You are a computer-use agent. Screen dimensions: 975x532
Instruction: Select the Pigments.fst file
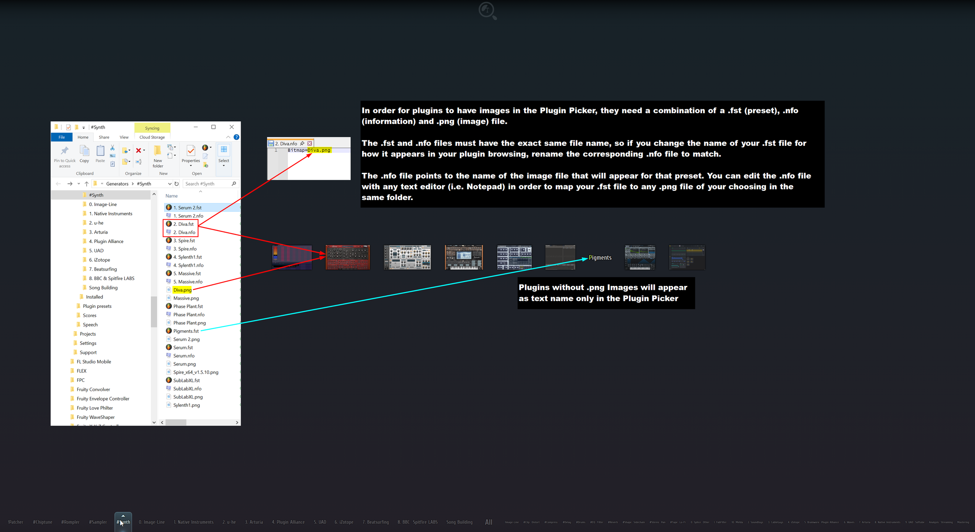point(186,331)
